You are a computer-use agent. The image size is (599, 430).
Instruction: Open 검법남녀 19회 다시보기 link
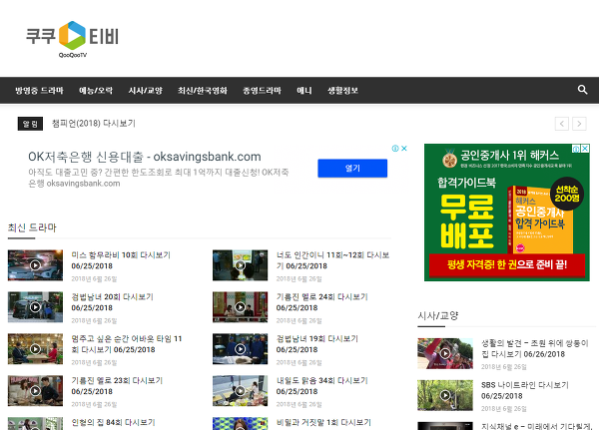(x=317, y=344)
